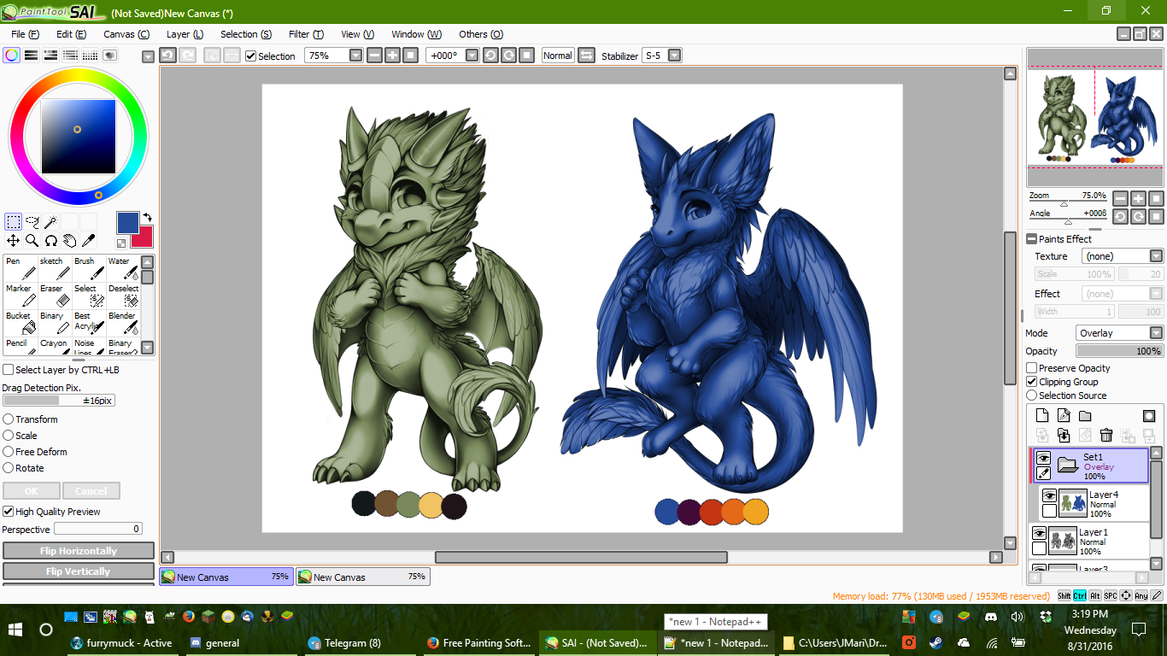Image resolution: width=1167 pixels, height=656 pixels.
Task: Click the undo arrow in toolbar
Action: pyautogui.click(x=167, y=56)
